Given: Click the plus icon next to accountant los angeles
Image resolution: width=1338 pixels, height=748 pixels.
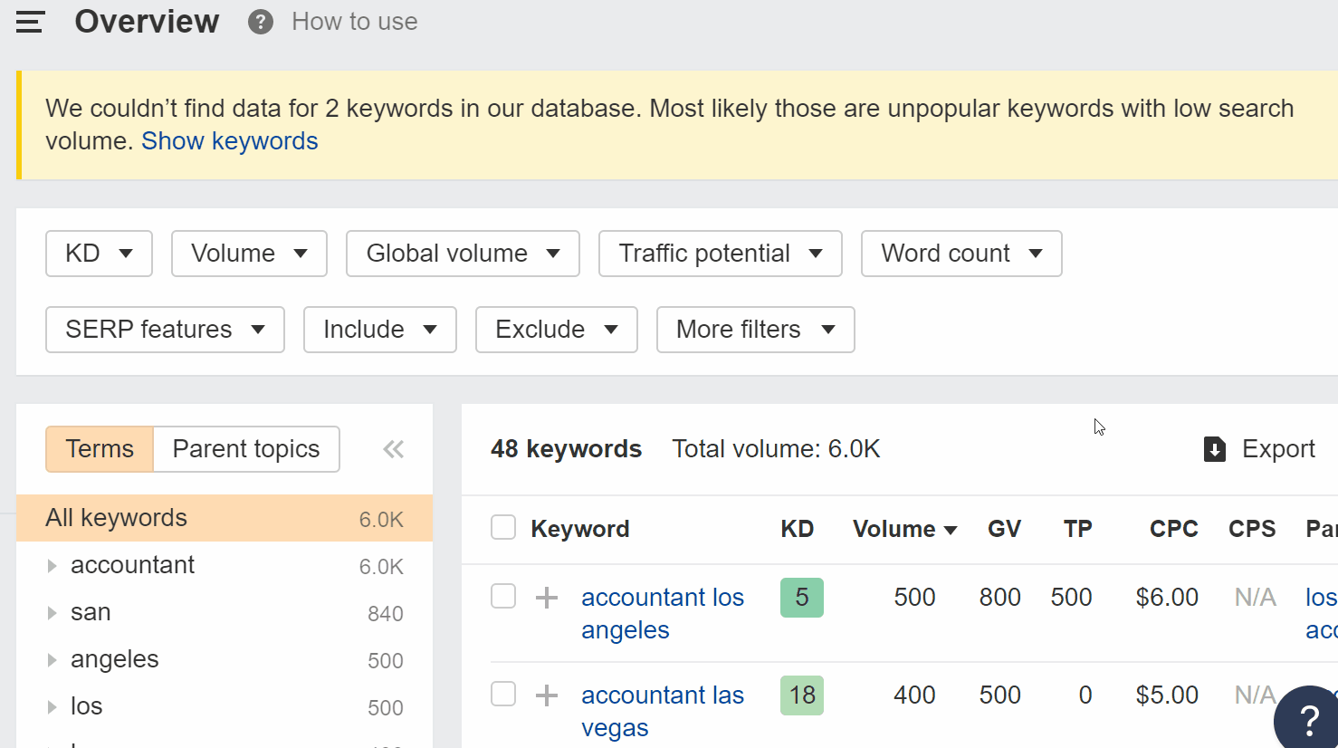Looking at the screenshot, I should click(547, 597).
